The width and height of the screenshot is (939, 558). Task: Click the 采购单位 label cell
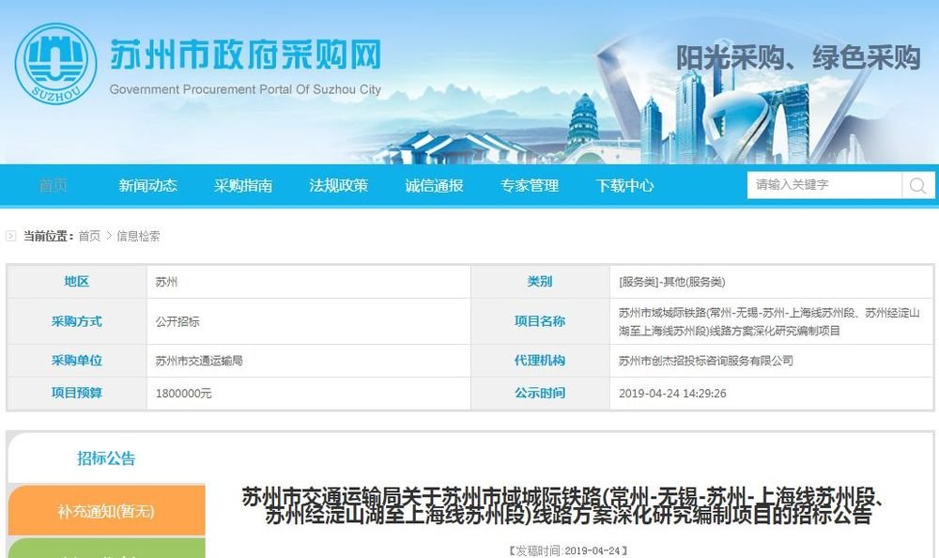pos(77,360)
